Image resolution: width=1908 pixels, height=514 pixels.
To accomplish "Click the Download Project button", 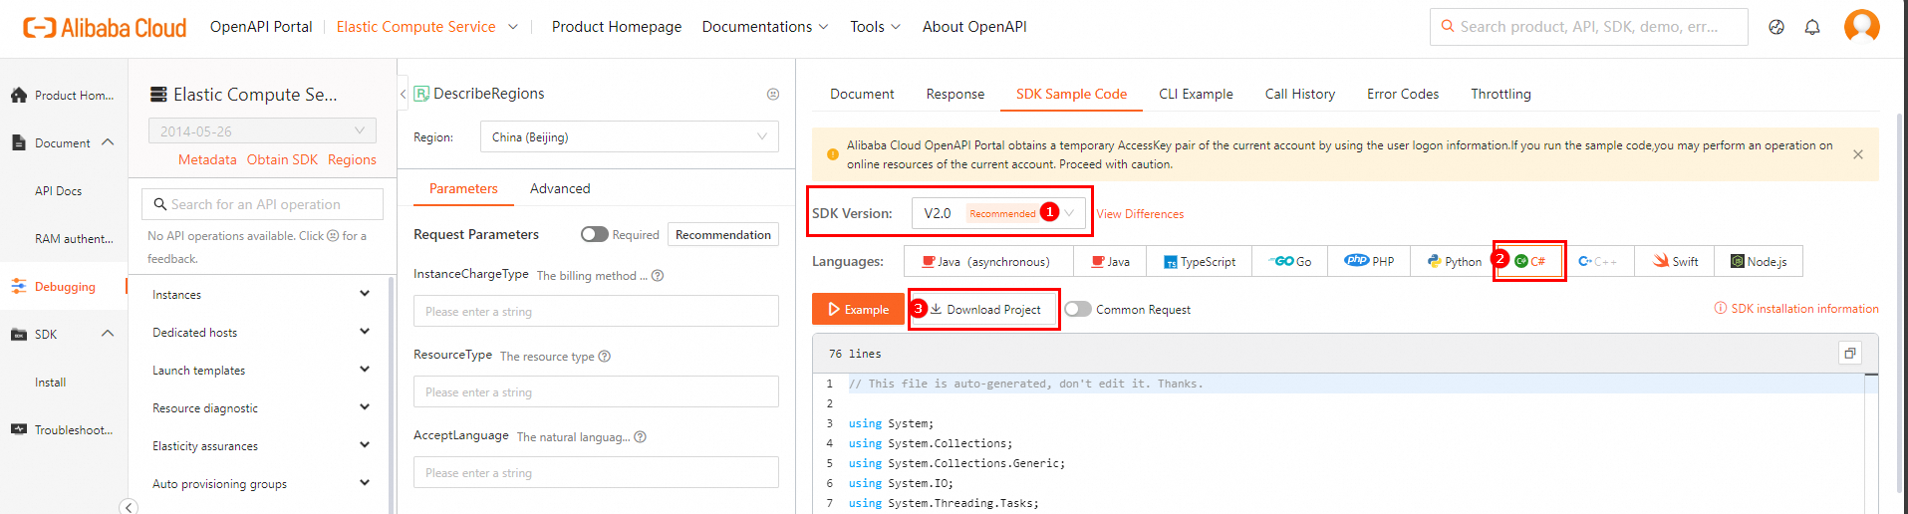I will point(985,310).
